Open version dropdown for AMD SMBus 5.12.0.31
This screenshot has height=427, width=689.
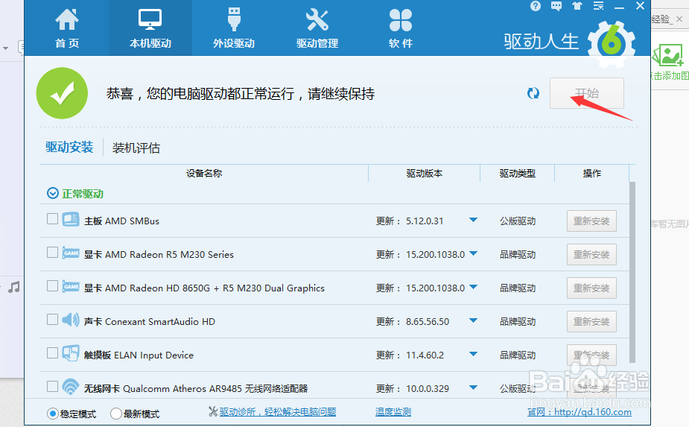click(473, 220)
